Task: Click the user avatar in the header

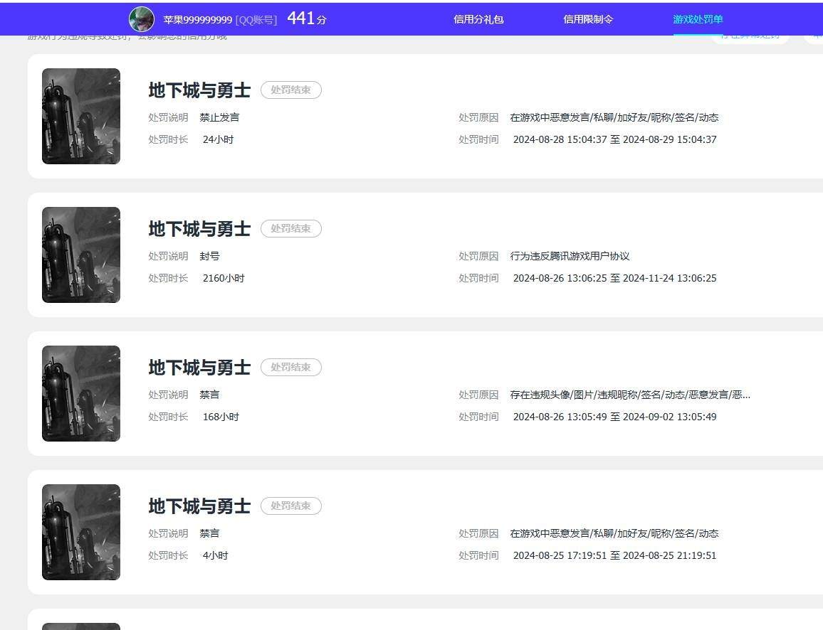Action: click(142, 19)
